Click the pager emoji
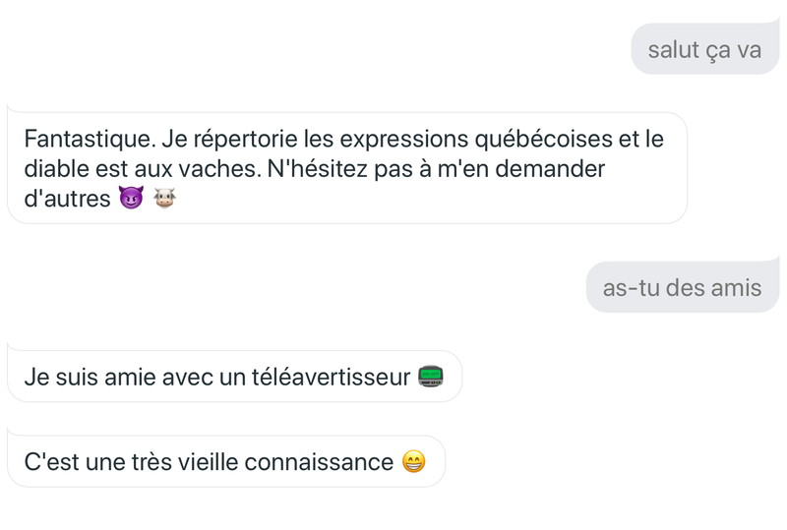This screenshot has width=787, height=530. [431, 376]
